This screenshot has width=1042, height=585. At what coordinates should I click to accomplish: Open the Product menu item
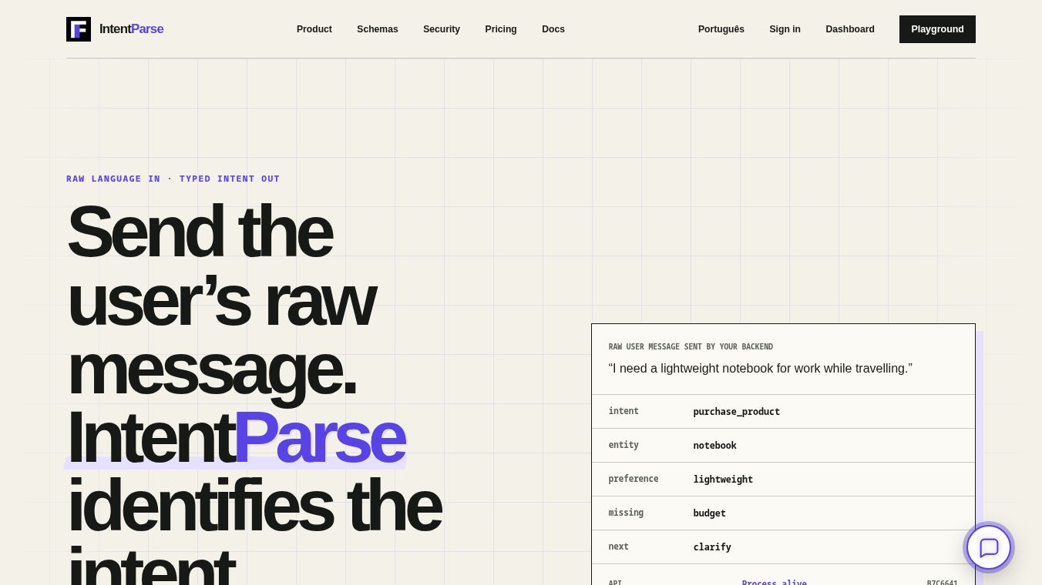pos(314,29)
